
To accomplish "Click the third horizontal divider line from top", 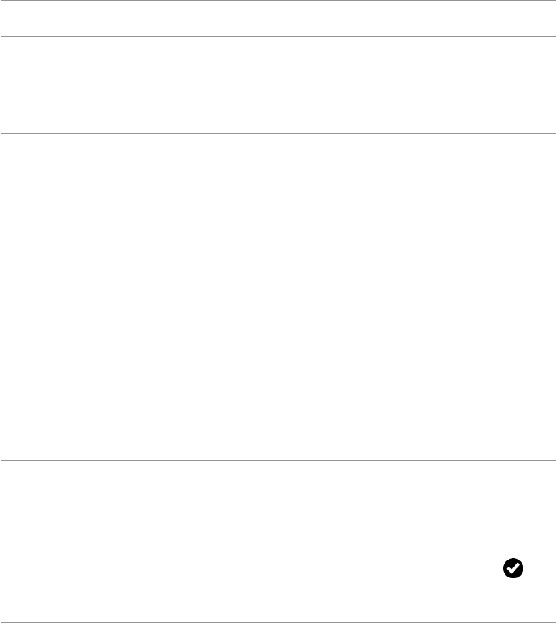I will [x=277, y=134].
